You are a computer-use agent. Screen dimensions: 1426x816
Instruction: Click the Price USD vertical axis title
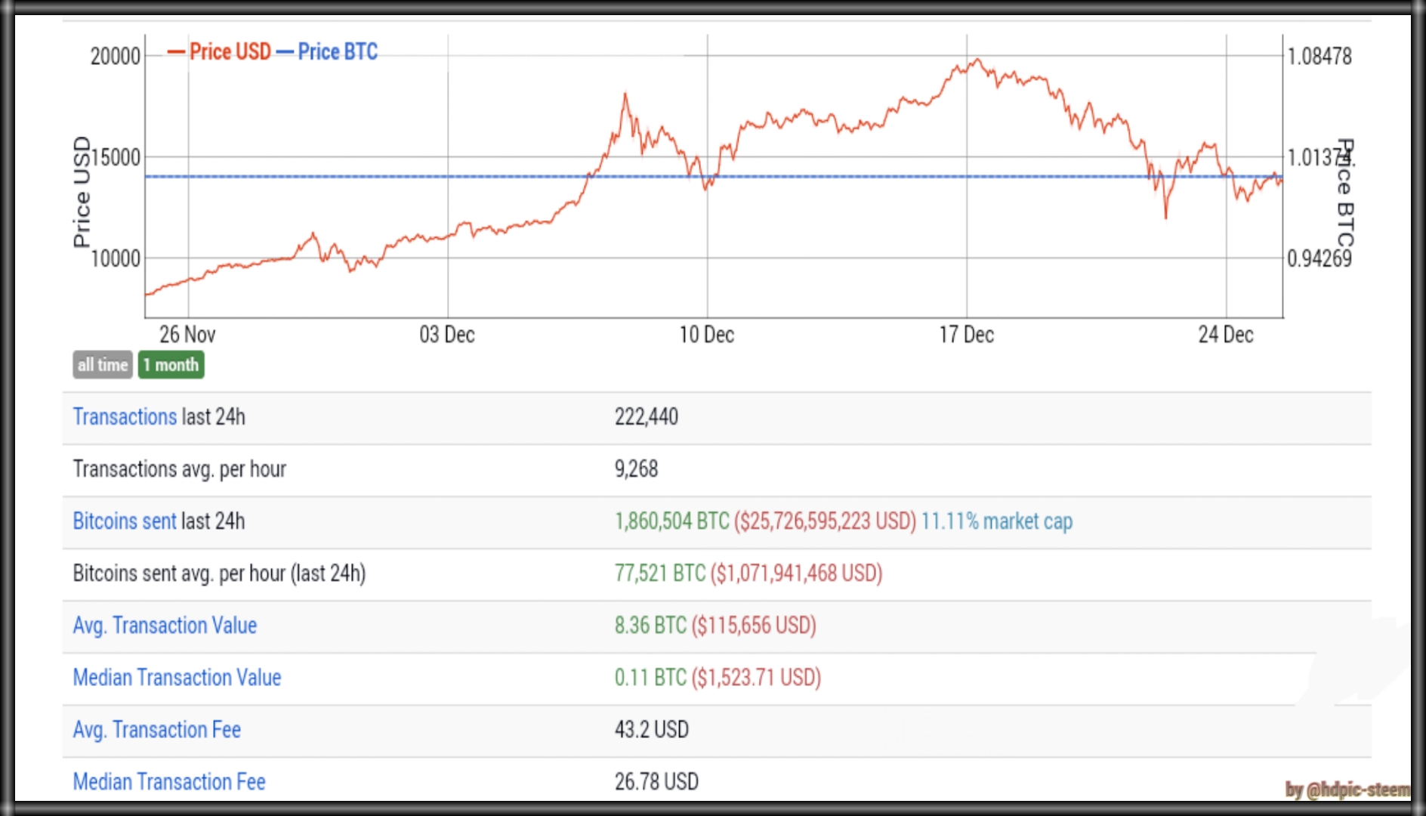click(81, 192)
